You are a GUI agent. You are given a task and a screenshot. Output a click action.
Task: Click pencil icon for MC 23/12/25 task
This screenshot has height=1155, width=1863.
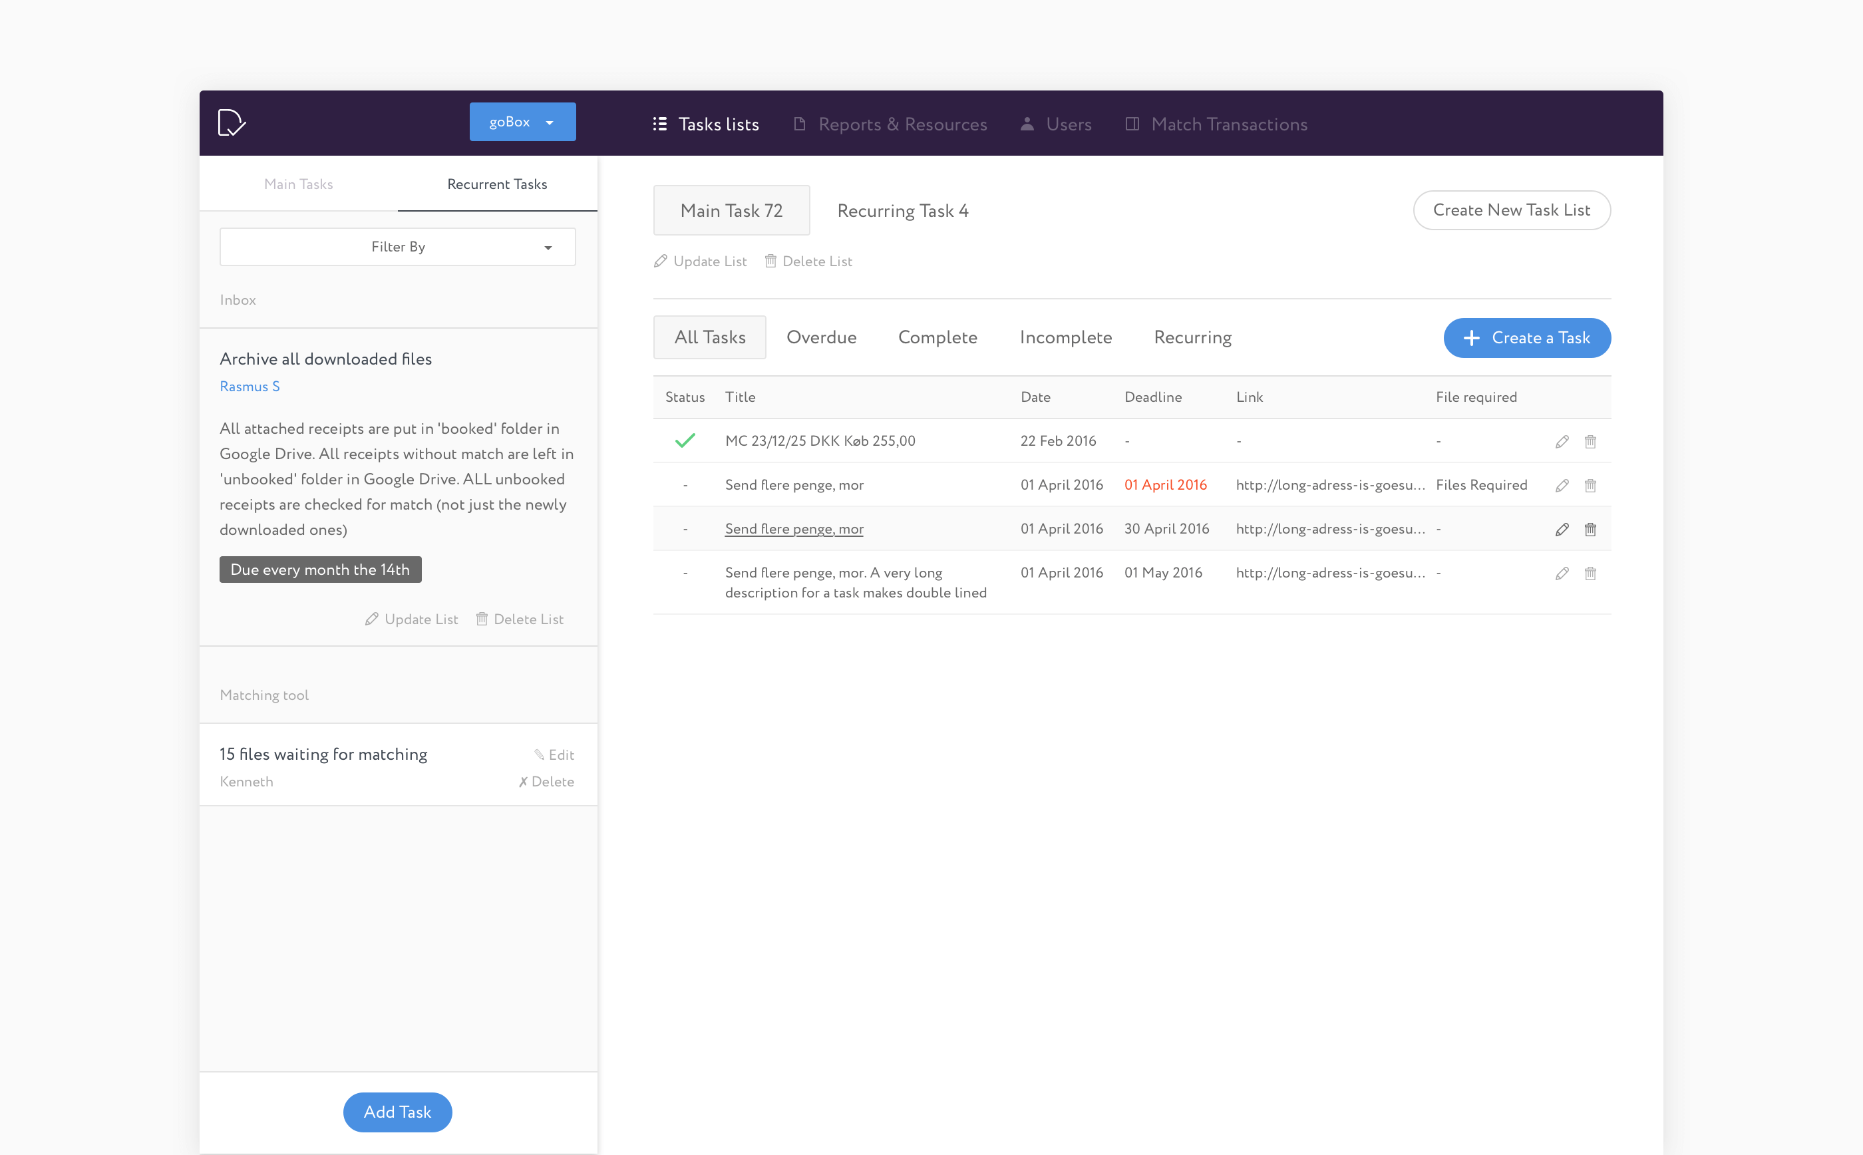click(1562, 442)
